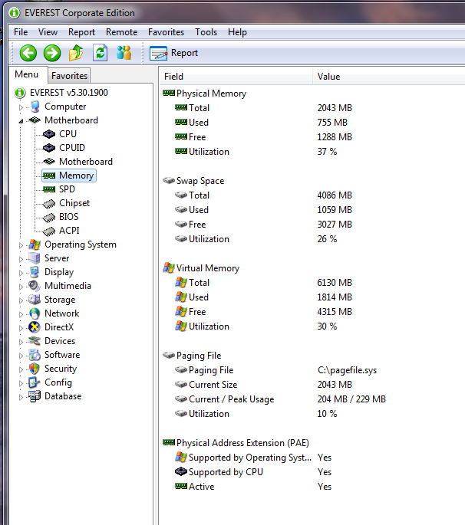465x525 pixels.
Task: Click the Config checkmark icon
Action: tap(35, 382)
